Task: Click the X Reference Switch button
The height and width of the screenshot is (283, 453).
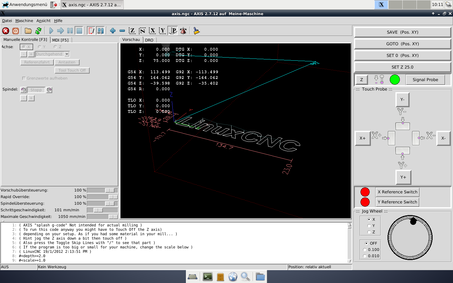Action: pos(398,192)
